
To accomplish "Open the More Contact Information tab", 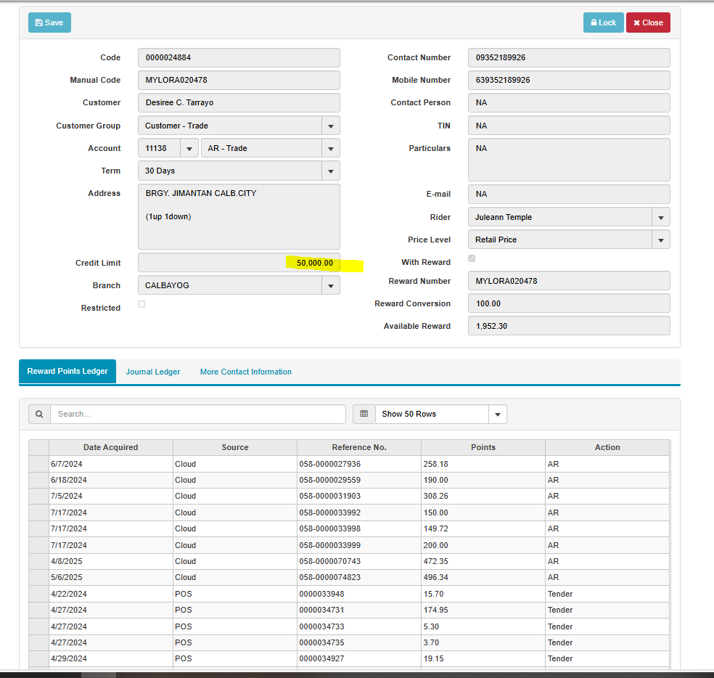I will click(245, 372).
